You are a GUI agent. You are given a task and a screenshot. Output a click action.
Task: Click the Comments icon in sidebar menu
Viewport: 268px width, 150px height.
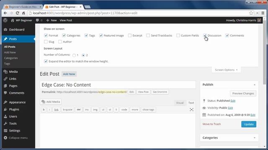(x=5, y=93)
